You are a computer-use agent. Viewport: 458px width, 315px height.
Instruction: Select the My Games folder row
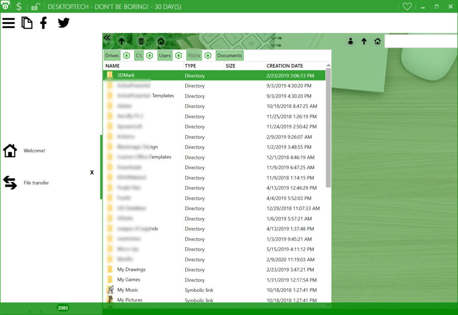pos(129,280)
